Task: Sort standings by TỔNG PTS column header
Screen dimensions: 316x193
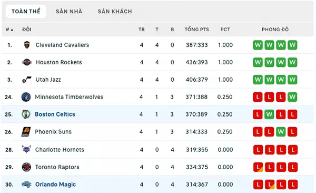Action: click(197, 30)
